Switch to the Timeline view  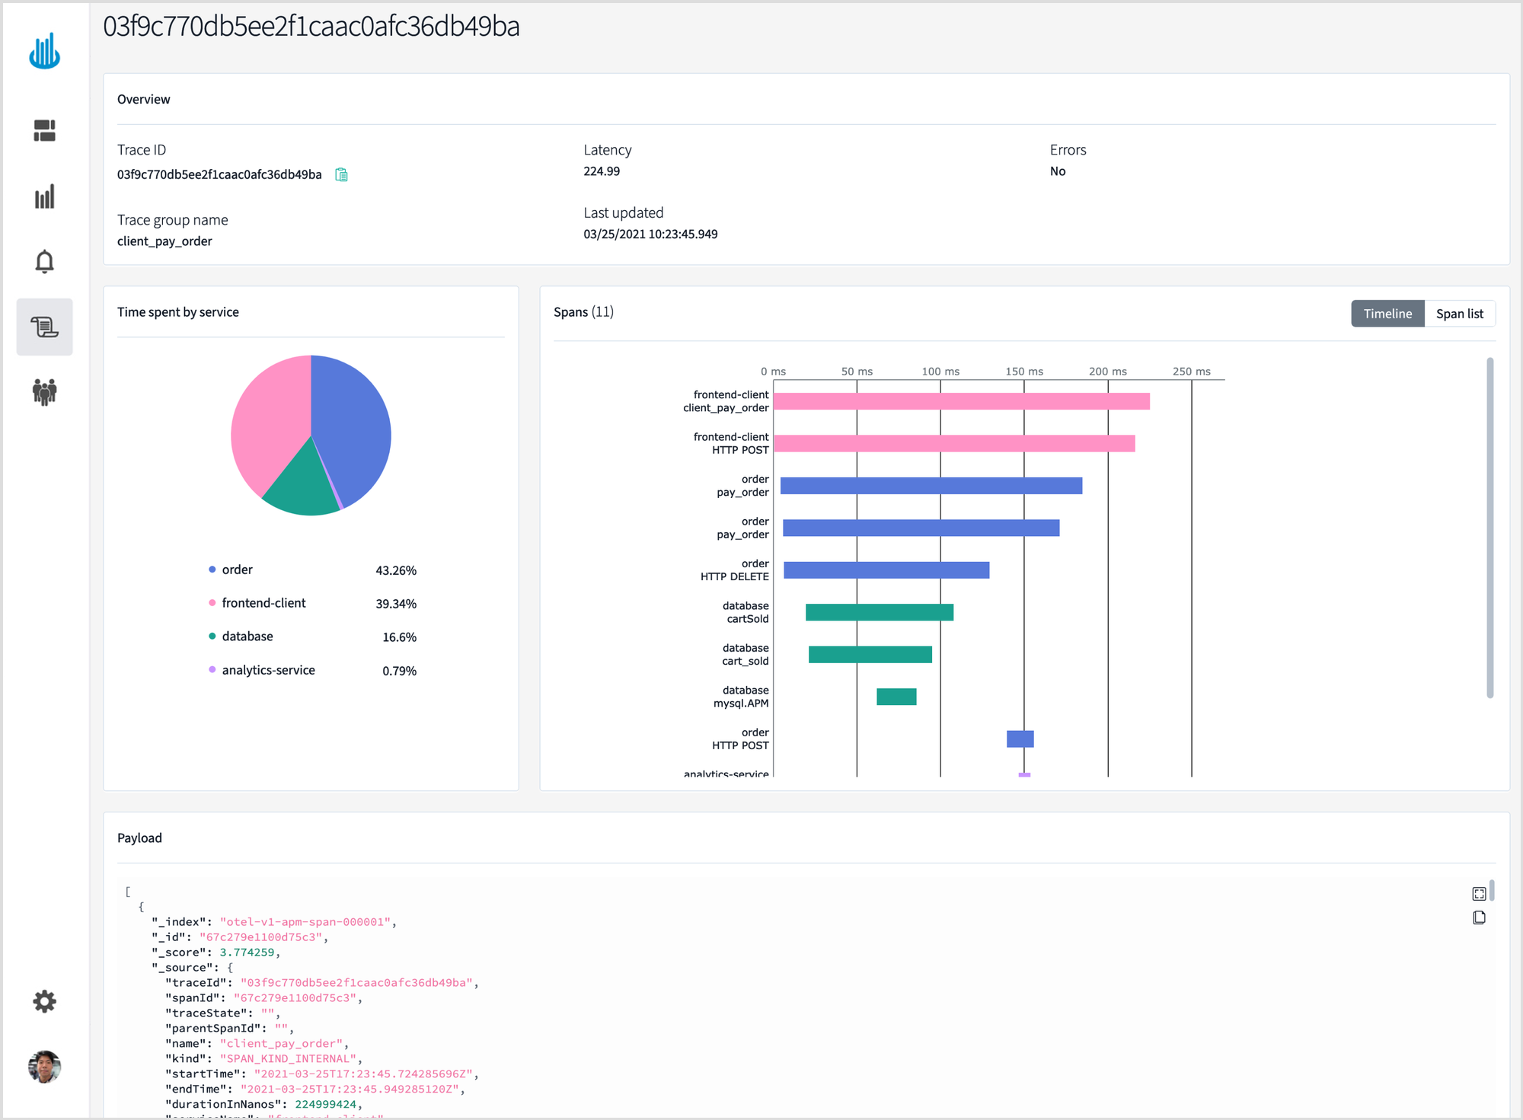1387,314
